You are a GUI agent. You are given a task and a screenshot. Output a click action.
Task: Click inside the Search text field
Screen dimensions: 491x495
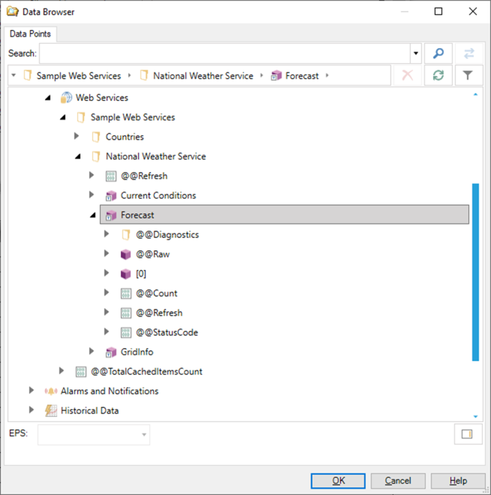point(224,54)
